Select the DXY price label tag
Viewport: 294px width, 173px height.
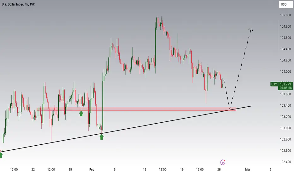[x=274, y=84]
